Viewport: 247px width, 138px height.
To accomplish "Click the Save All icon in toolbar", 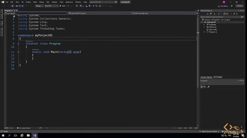I will (22, 6).
